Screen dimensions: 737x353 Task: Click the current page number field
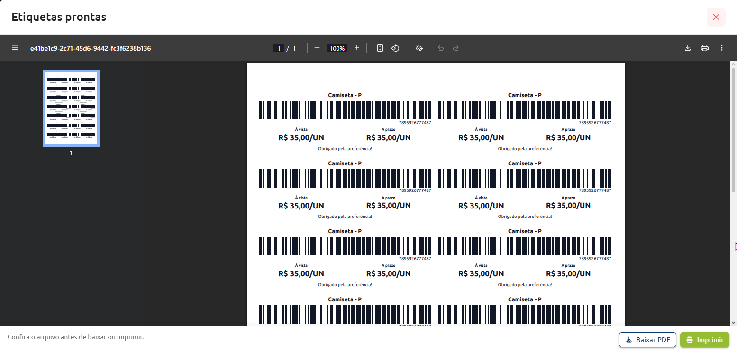[279, 48]
